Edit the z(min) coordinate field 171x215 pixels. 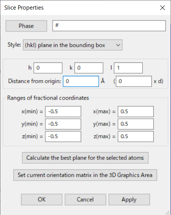(x=63, y=136)
